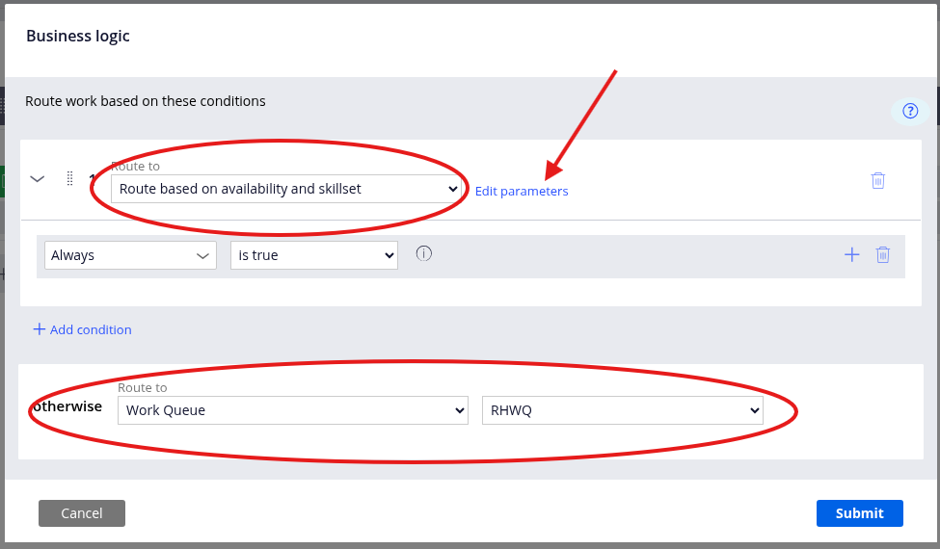Add a condition row with the plus icon
Screen dimensions: 940x549
[851, 254]
